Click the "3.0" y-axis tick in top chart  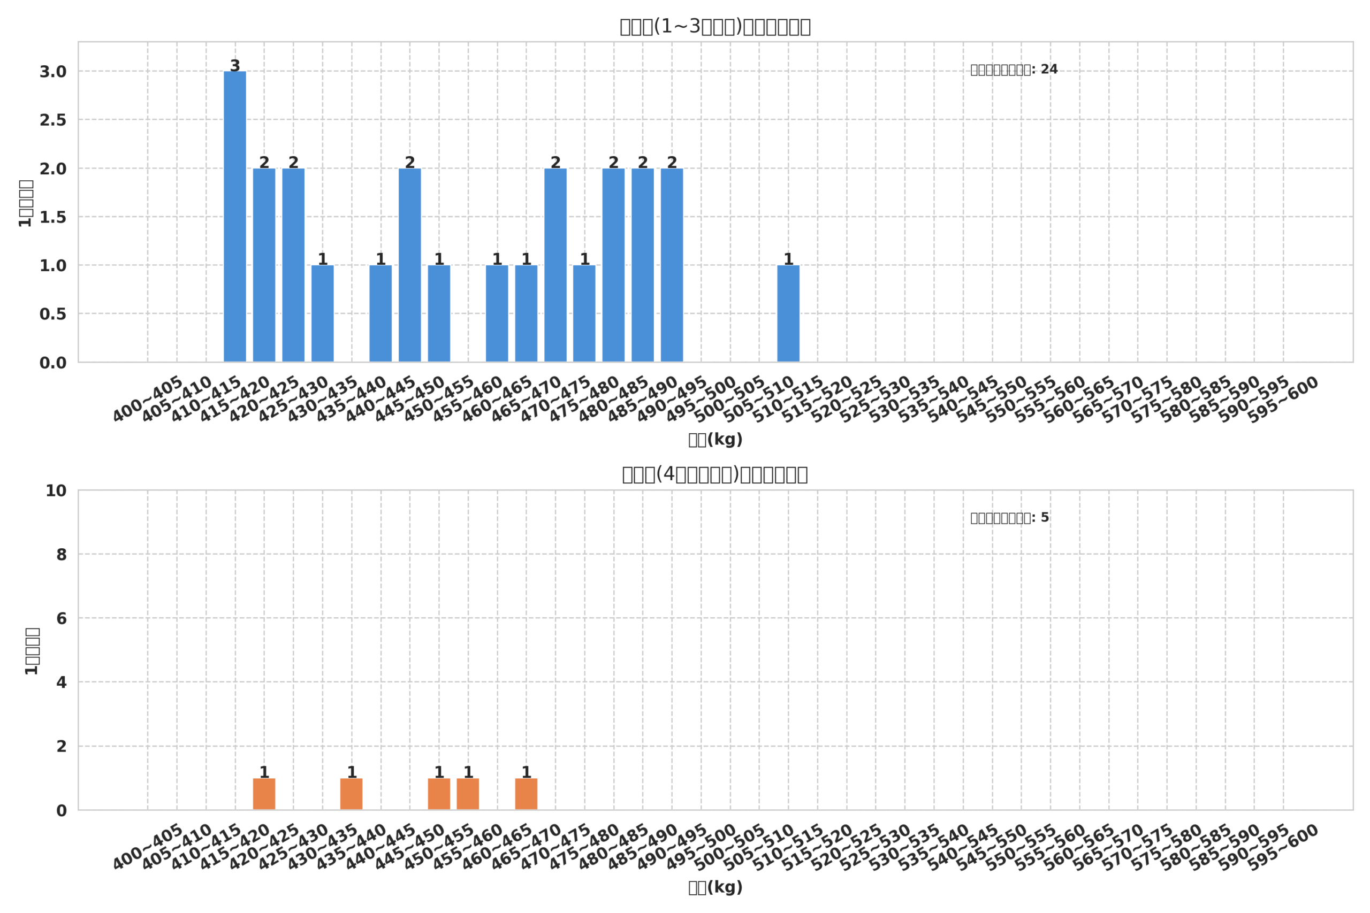point(53,72)
